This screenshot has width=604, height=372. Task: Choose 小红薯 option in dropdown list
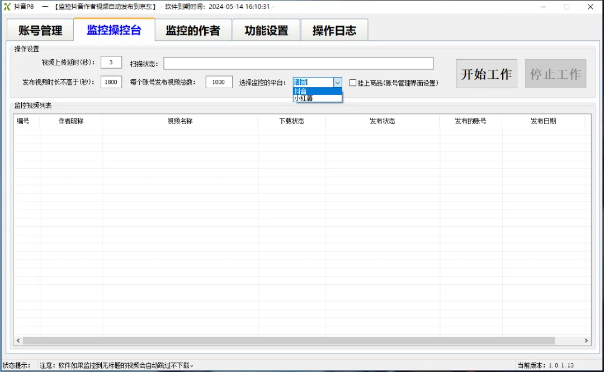click(x=318, y=98)
